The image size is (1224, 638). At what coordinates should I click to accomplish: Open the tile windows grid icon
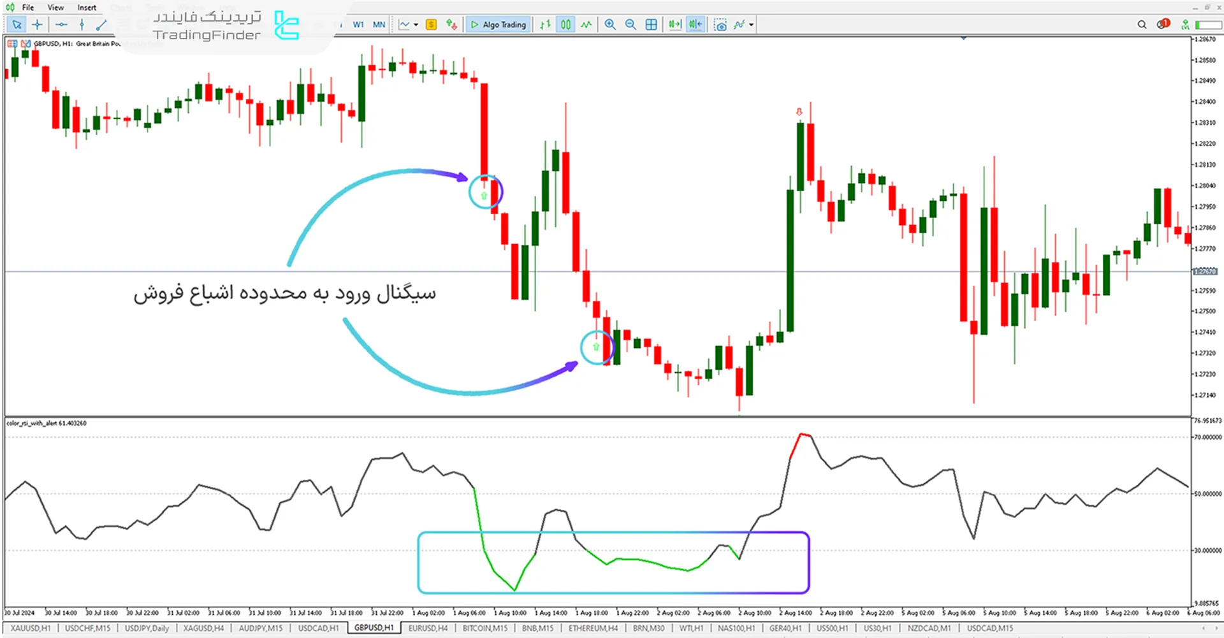[651, 25]
